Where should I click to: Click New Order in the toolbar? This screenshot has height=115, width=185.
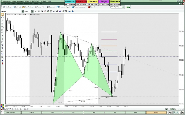pyautogui.click(x=7, y=7)
